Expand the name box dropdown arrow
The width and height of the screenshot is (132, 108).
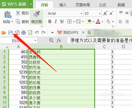click(35, 41)
